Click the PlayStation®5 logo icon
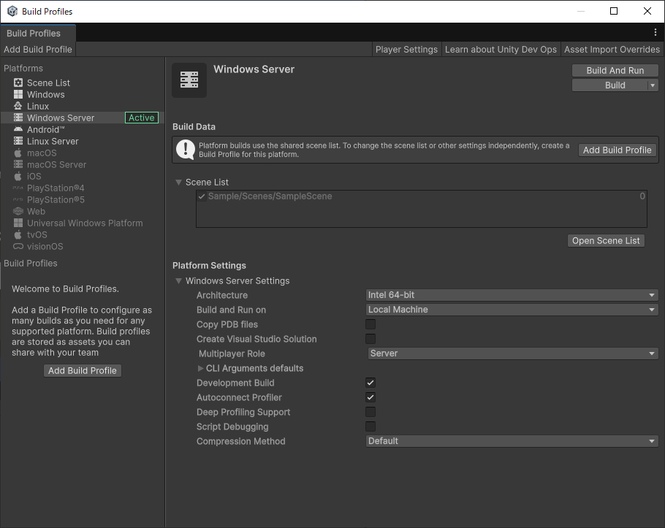This screenshot has width=665, height=528. coord(18,199)
